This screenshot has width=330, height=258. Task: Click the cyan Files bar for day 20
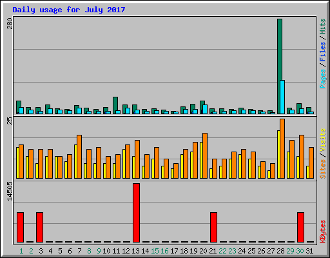click(205, 109)
